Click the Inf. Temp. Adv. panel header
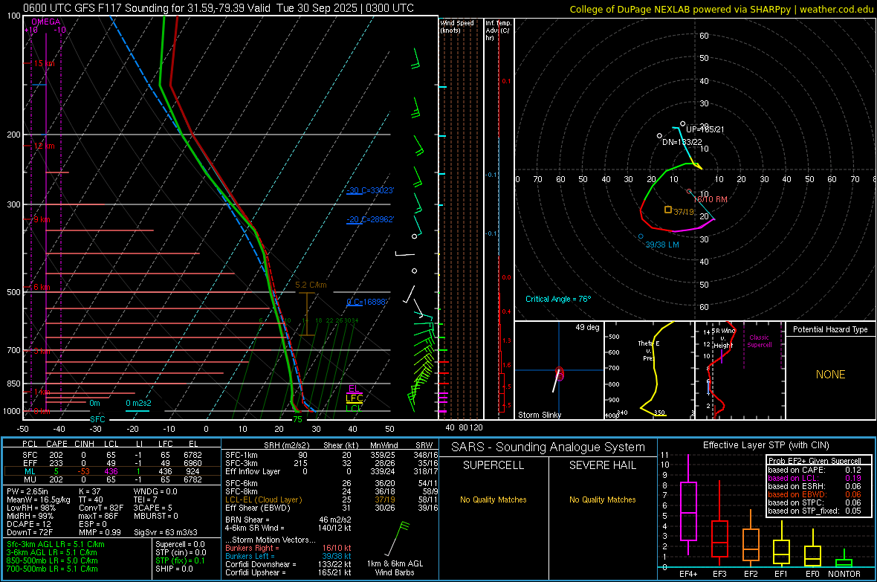The image size is (877, 582). [498, 30]
